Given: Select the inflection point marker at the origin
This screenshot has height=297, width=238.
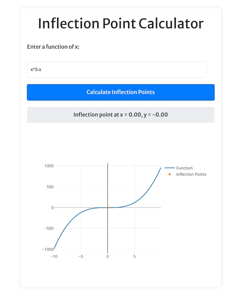Looking at the screenshot, I should click(x=108, y=207).
